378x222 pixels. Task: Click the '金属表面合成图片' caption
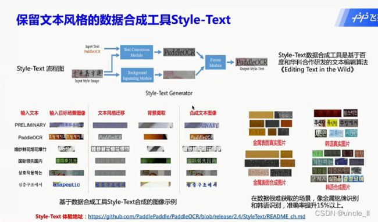[x=269, y=182]
